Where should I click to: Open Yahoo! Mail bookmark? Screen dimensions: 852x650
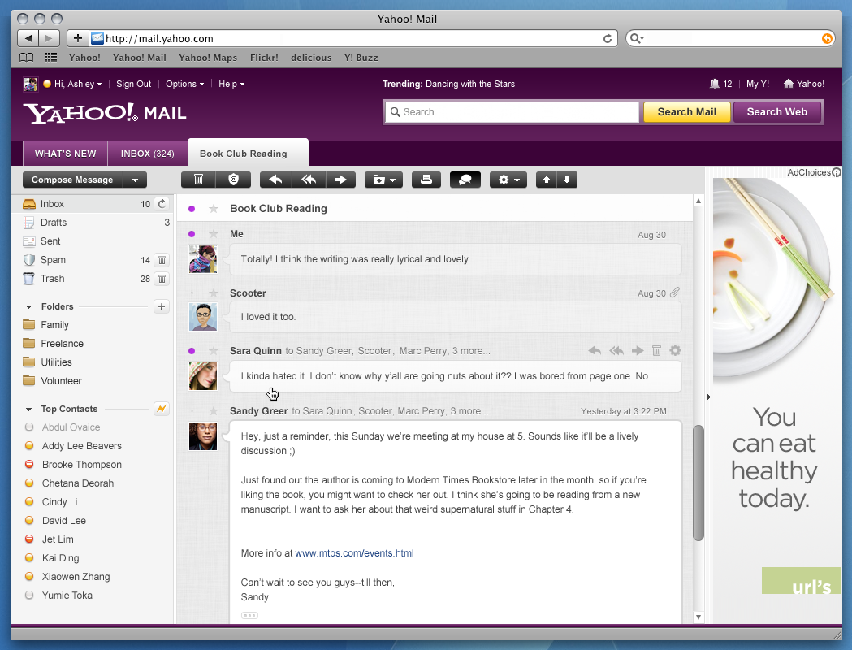tap(140, 58)
